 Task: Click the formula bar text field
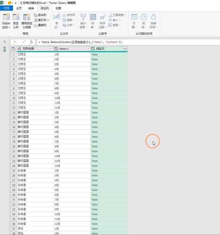point(128,42)
